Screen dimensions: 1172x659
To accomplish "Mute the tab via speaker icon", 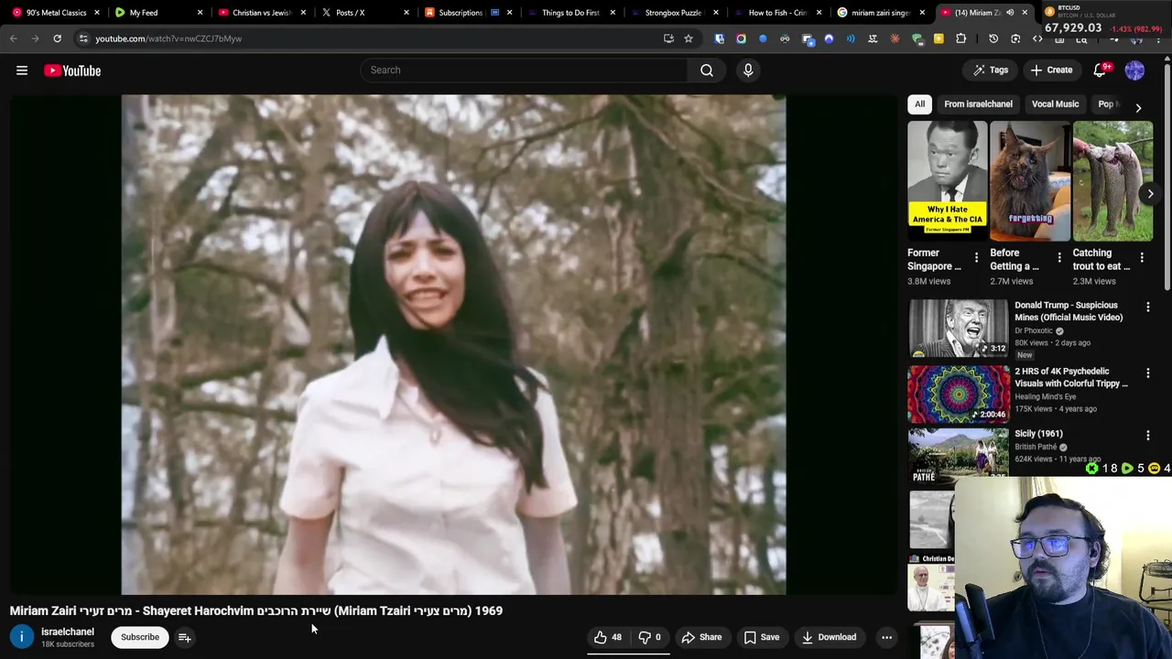I will click(1011, 13).
